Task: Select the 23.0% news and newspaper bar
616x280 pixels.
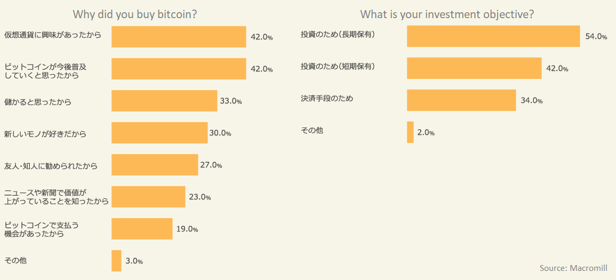Action: click(x=148, y=197)
